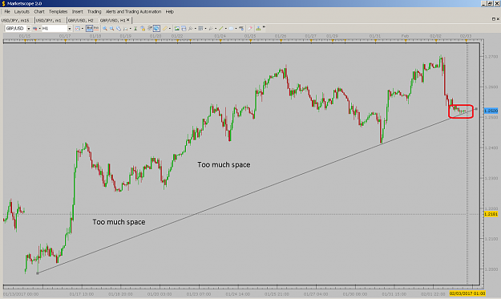Open Alerts and Trading Automation menu
Screen dimensions: 501x299
[x=133, y=11]
